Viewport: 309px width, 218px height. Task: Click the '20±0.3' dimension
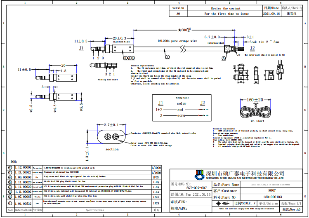point(119,38)
